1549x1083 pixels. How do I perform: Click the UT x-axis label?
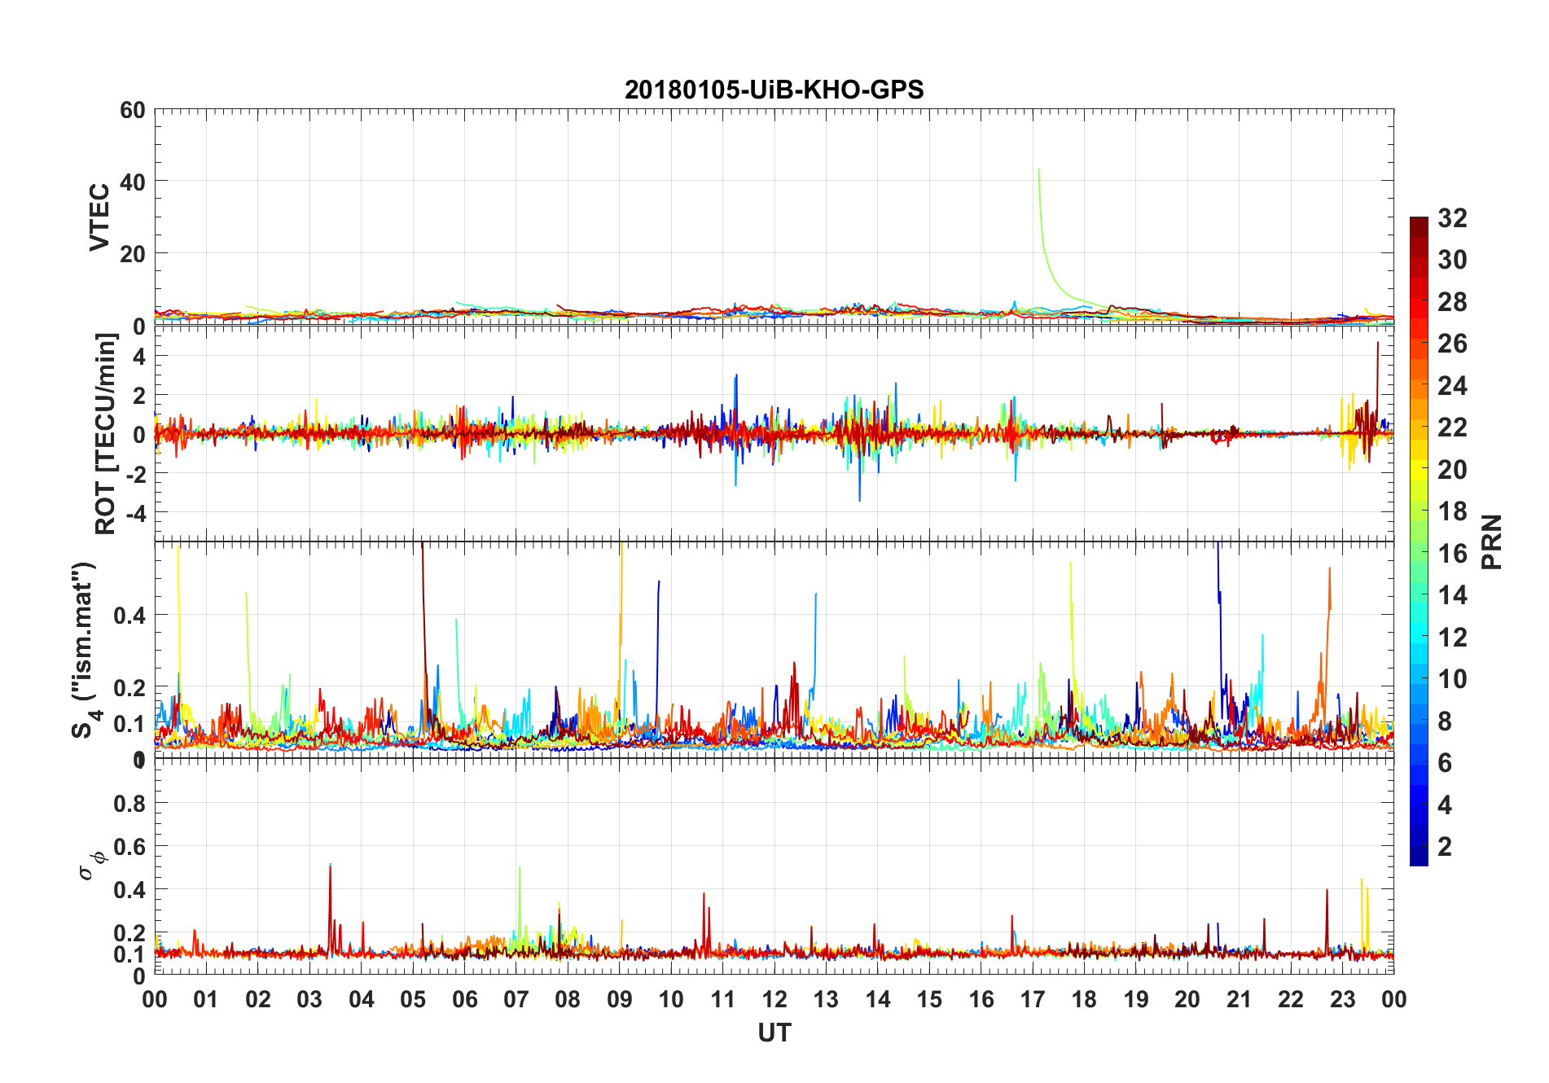point(774,1033)
